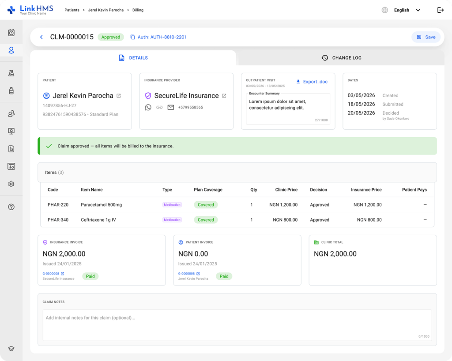
Task: Click the Insurance Price column header
Action: click(x=366, y=190)
